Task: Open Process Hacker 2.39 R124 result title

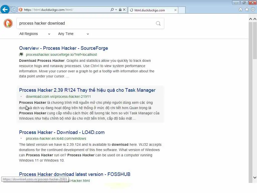Action: point(87,90)
